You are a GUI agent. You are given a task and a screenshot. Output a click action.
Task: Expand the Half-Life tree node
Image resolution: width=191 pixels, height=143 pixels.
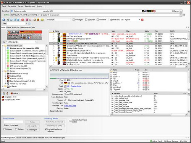tap(5, 76)
